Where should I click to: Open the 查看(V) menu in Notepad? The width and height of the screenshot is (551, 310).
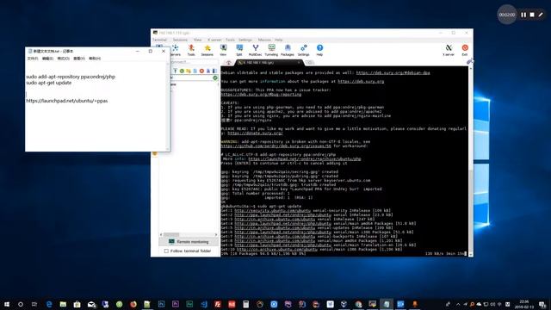pyautogui.click(x=78, y=59)
